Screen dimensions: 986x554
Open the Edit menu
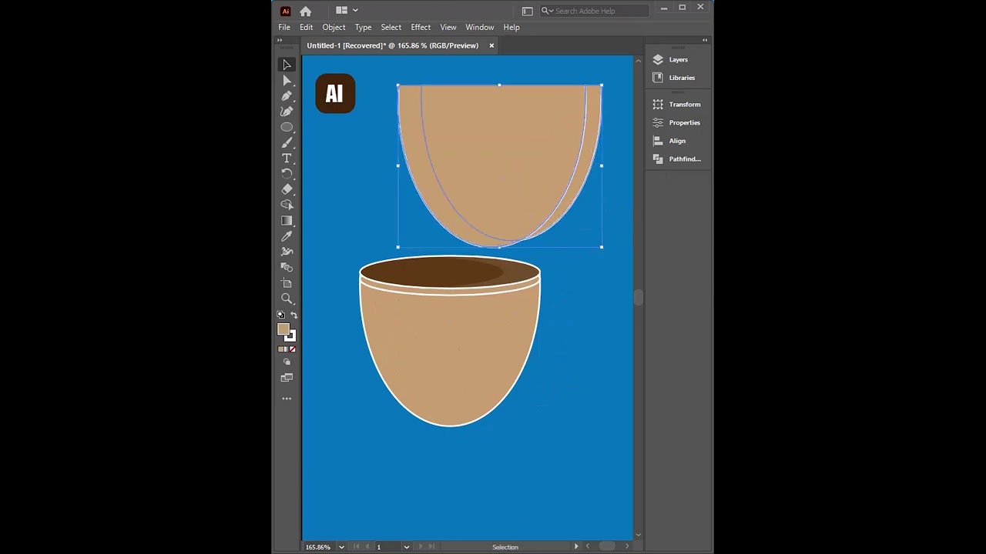(306, 27)
